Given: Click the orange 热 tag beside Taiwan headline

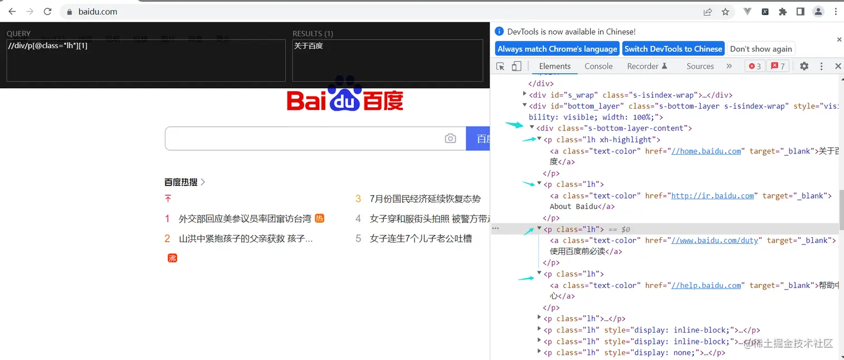Looking at the screenshot, I should coord(319,218).
